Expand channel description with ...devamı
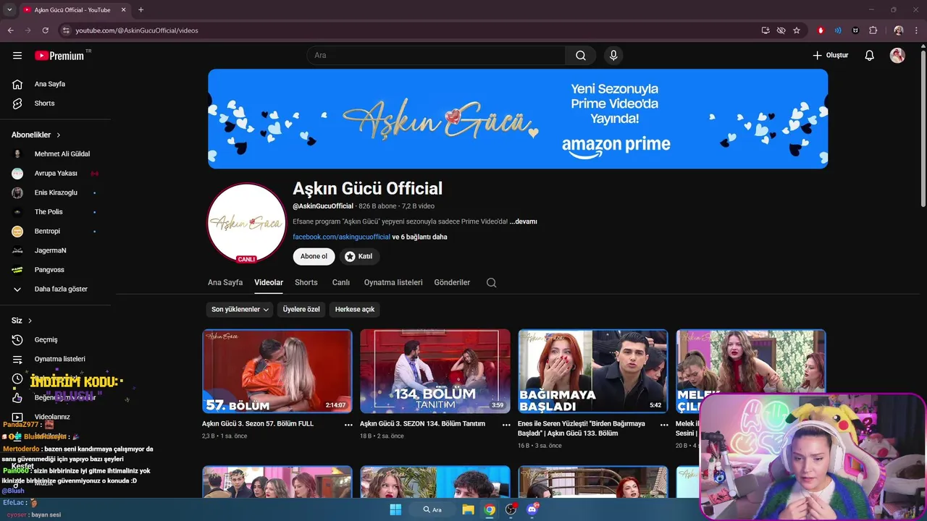Image resolution: width=927 pixels, height=521 pixels. click(523, 221)
